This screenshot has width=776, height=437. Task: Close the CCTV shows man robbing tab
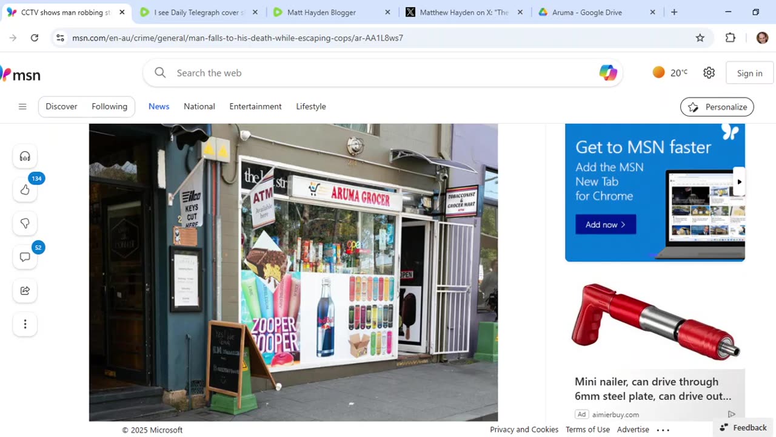click(x=122, y=12)
